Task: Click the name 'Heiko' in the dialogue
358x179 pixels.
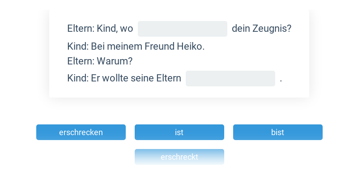Action: (191, 47)
